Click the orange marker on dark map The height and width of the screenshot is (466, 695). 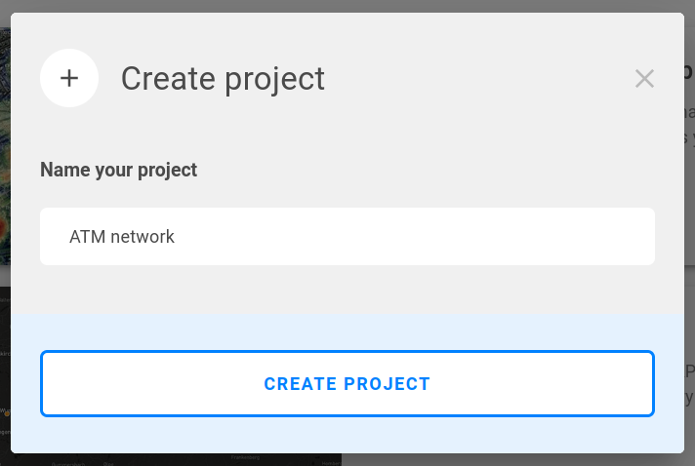[5, 413]
